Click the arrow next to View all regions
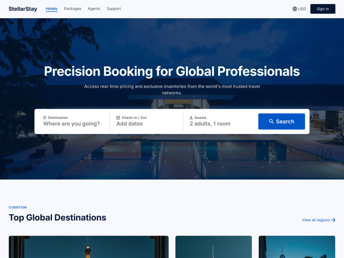 pos(333,220)
